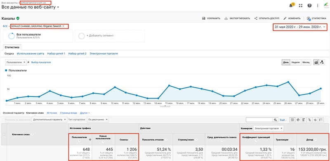
Task: Open the notifications bell icon
Action: click(x=292, y=5)
